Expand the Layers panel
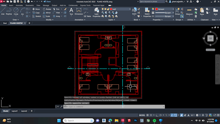This screenshot has width=220, height=124. [112, 20]
